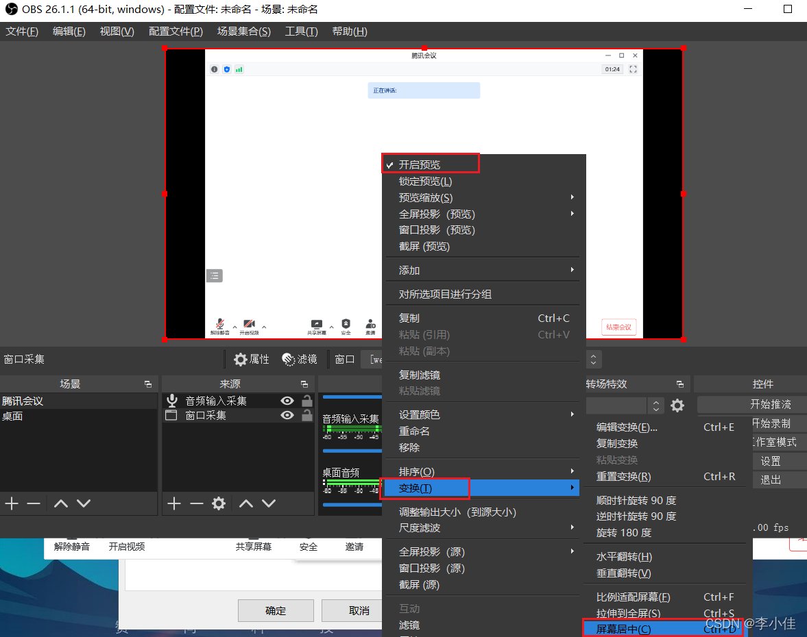This screenshot has width=807, height=637.
Task: Move source up with arrow icon
Action: tap(246, 503)
